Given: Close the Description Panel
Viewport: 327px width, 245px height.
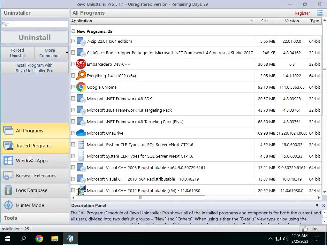Looking at the screenshot, I should (323, 206).
